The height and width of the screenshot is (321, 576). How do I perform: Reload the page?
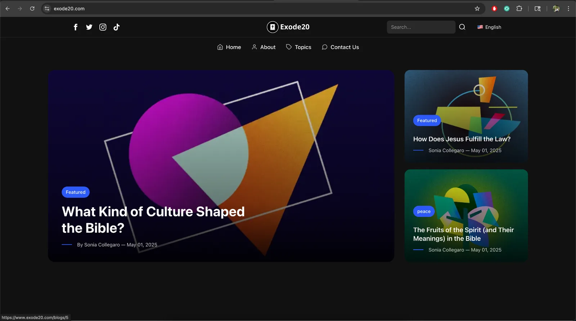click(x=32, y=9)
